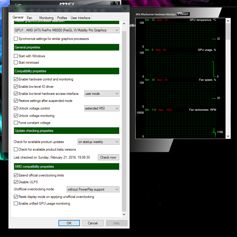The width and height of the screenshot is (237, 237).
Task: Minimize the MSI Afterburner main window
Action: tap(112, 3)
